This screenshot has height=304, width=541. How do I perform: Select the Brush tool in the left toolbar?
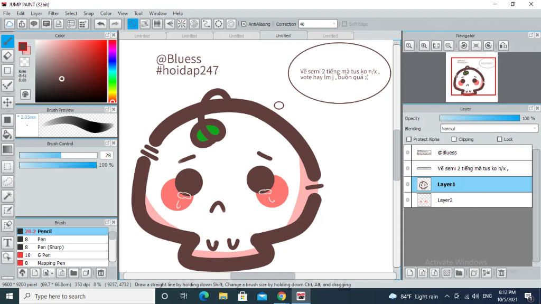(7, 41)
